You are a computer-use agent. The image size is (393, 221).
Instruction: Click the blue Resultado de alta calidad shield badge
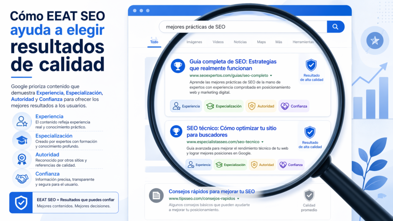pyautogui.click(x=312, y=65)
